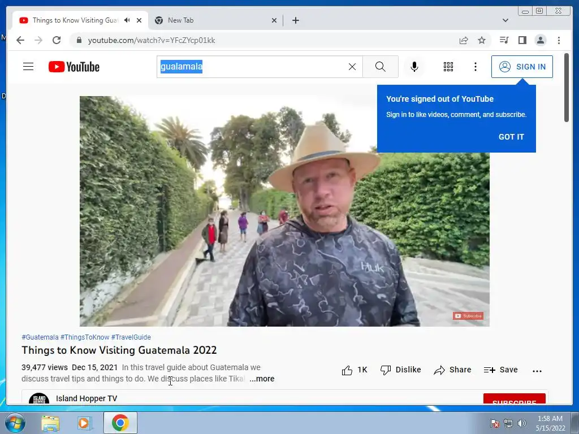Share this page using the omnibox icon
The height and width of the screenshot is (434, 579).
464,40
